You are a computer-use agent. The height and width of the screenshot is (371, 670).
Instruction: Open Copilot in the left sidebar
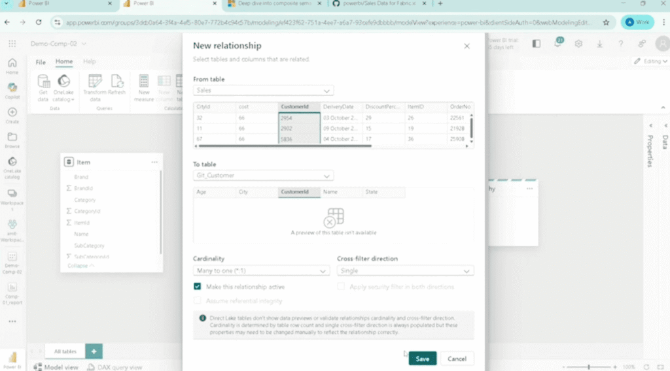pos(12,91)
